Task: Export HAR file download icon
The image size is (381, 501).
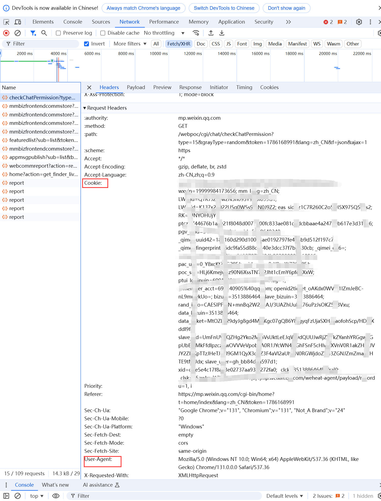Action: (222, 33)
